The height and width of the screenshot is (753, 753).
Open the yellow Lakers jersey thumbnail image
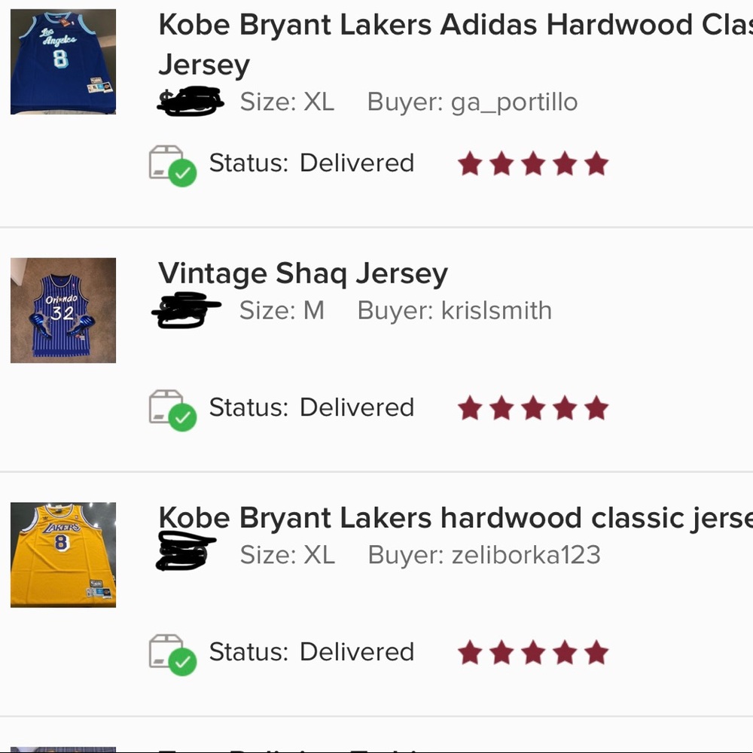pos(63,554)
